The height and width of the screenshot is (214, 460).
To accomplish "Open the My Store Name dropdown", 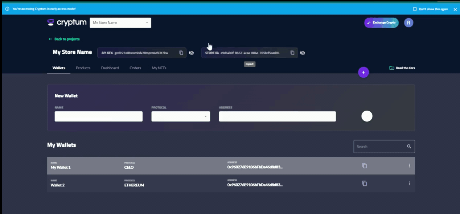I will (120, 22).
